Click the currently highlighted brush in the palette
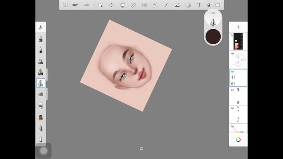Viewport: 283px width, 159px height. 41,83
